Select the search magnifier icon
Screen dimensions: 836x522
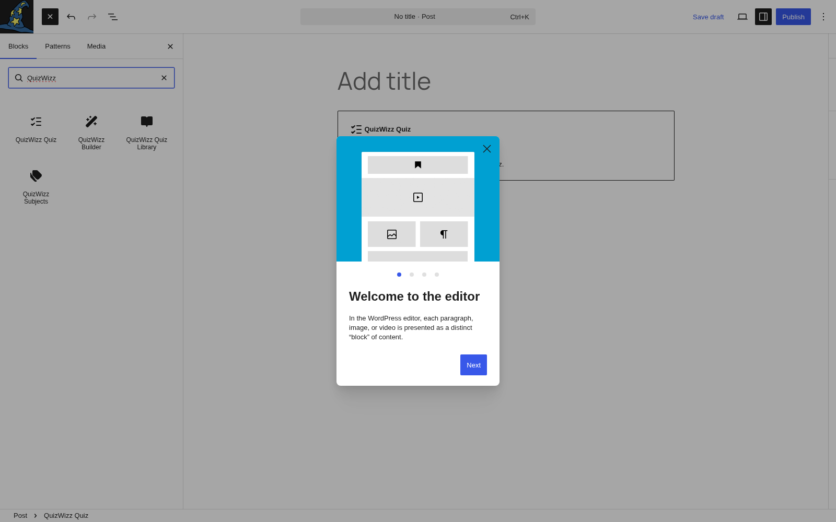coord(19,78)
